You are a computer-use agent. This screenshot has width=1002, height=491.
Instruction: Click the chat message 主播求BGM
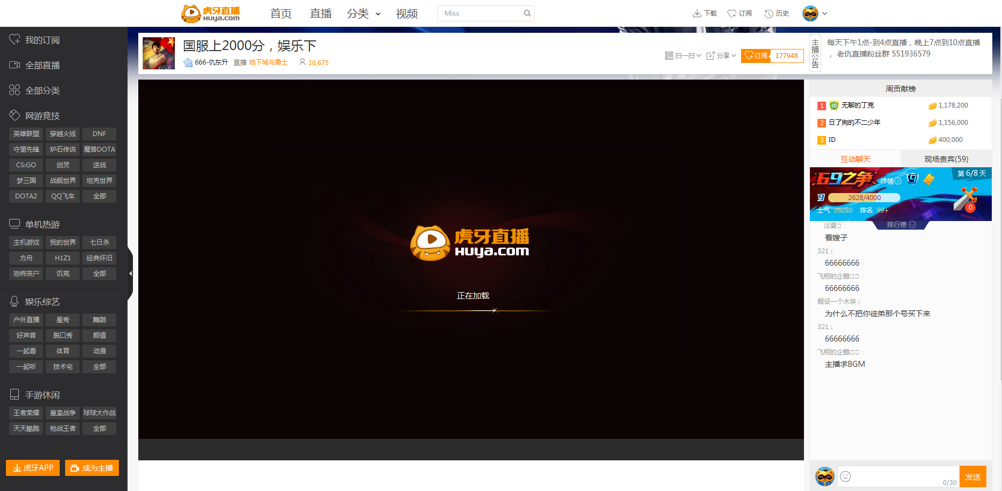point(845,364)
